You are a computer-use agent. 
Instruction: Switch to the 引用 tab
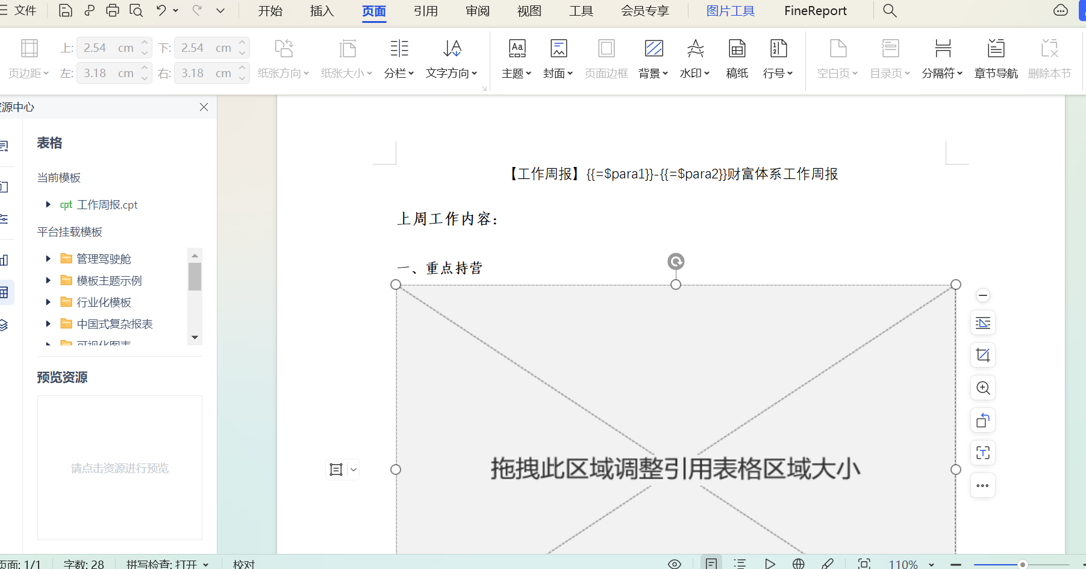425,11
